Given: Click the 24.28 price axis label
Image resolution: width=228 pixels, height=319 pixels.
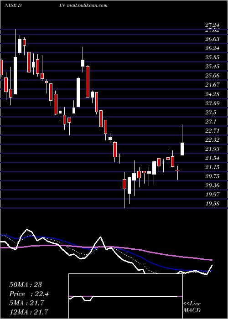Looking at the screenshot, I should pos(212,94).
